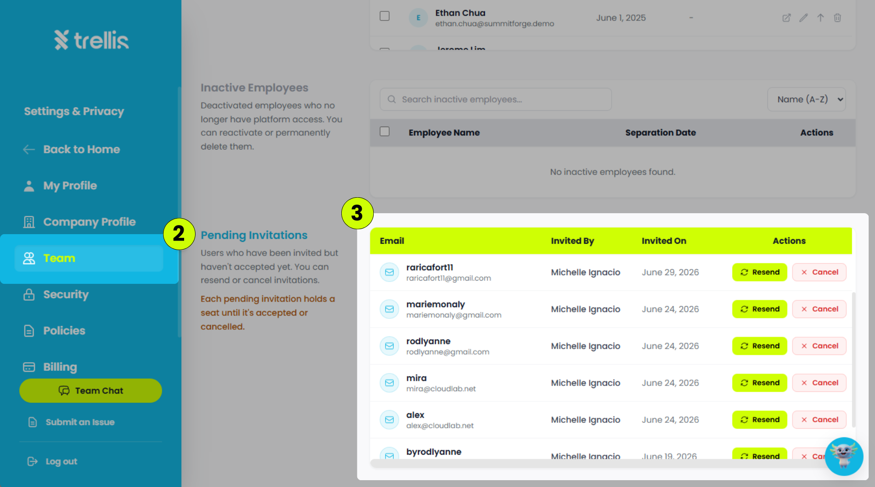Open the Policies settings page

point(54,331)
